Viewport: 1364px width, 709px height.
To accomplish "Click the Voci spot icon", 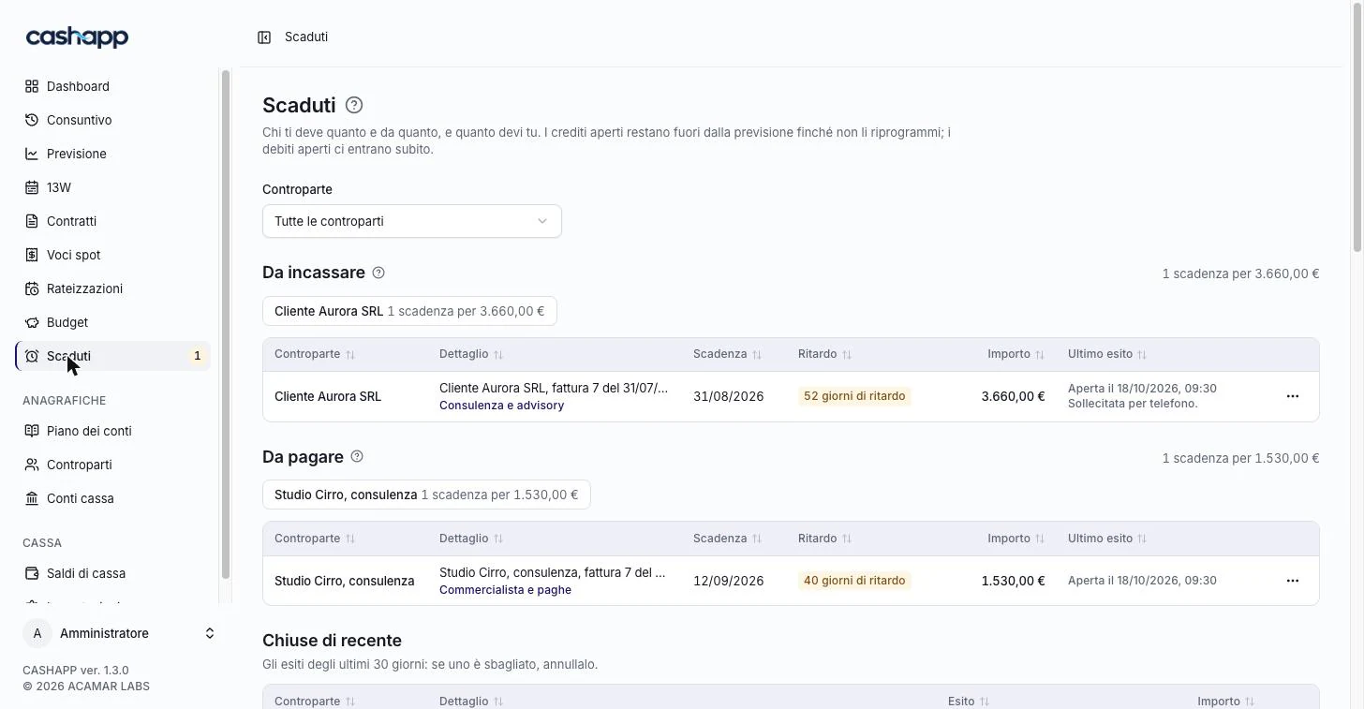I will [x=32, y=255].
